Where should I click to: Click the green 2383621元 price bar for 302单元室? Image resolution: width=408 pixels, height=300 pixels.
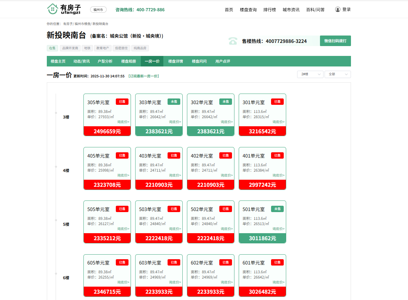(x=211, y=131)
